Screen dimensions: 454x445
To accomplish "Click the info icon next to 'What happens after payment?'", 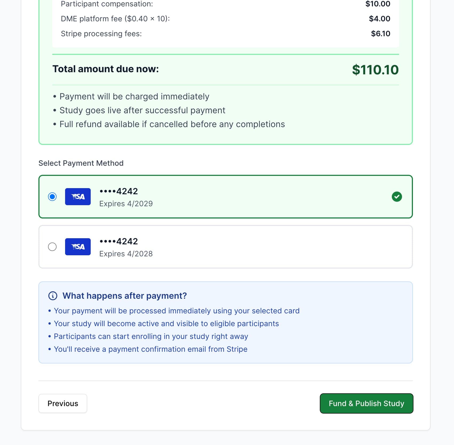I will point(53,296).
